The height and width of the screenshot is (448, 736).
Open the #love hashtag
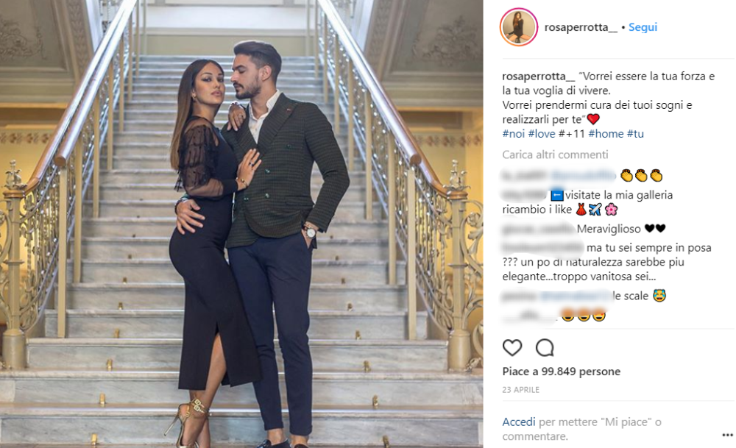542,134
